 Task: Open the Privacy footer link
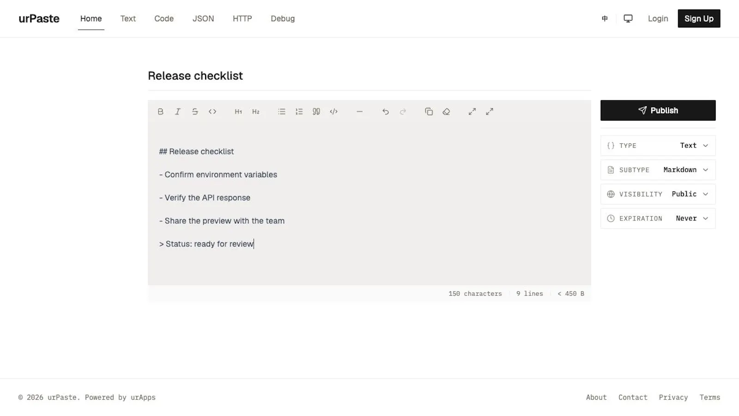[x=673, y=398]
